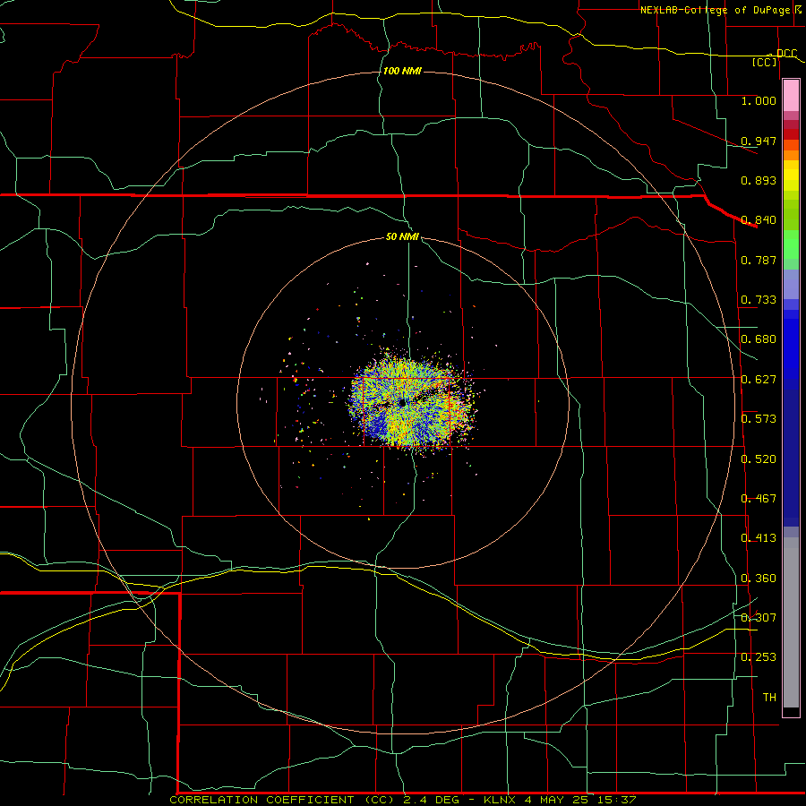The height and width of the screenshot is (806, 806).
Task: Click the [CC] unit label above color bar
Action: pos(765,62)
